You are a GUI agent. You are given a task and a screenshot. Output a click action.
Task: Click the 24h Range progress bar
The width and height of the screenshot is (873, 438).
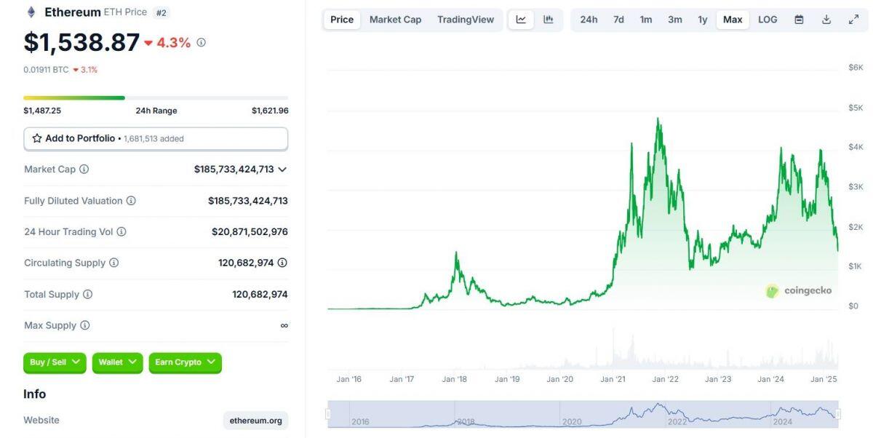[x=156, y=97]
